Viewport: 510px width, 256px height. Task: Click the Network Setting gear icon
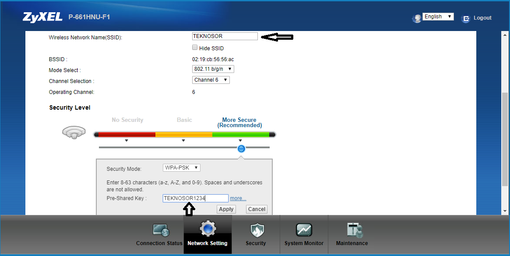[208, 228]
